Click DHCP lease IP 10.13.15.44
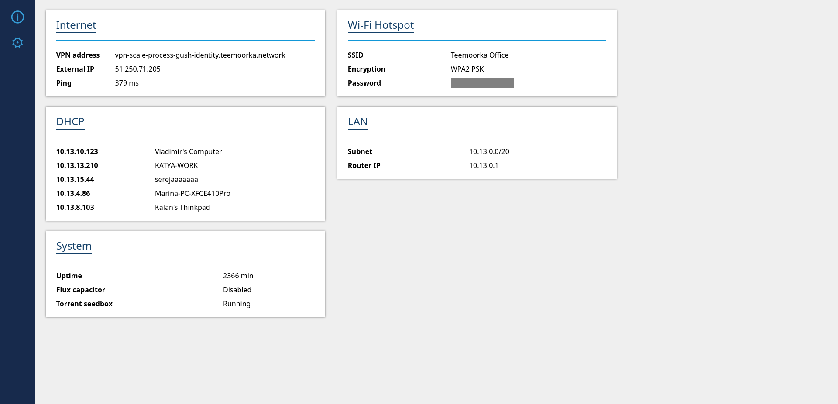The width and height of the screenshot is (838, 404). point(75,179)
